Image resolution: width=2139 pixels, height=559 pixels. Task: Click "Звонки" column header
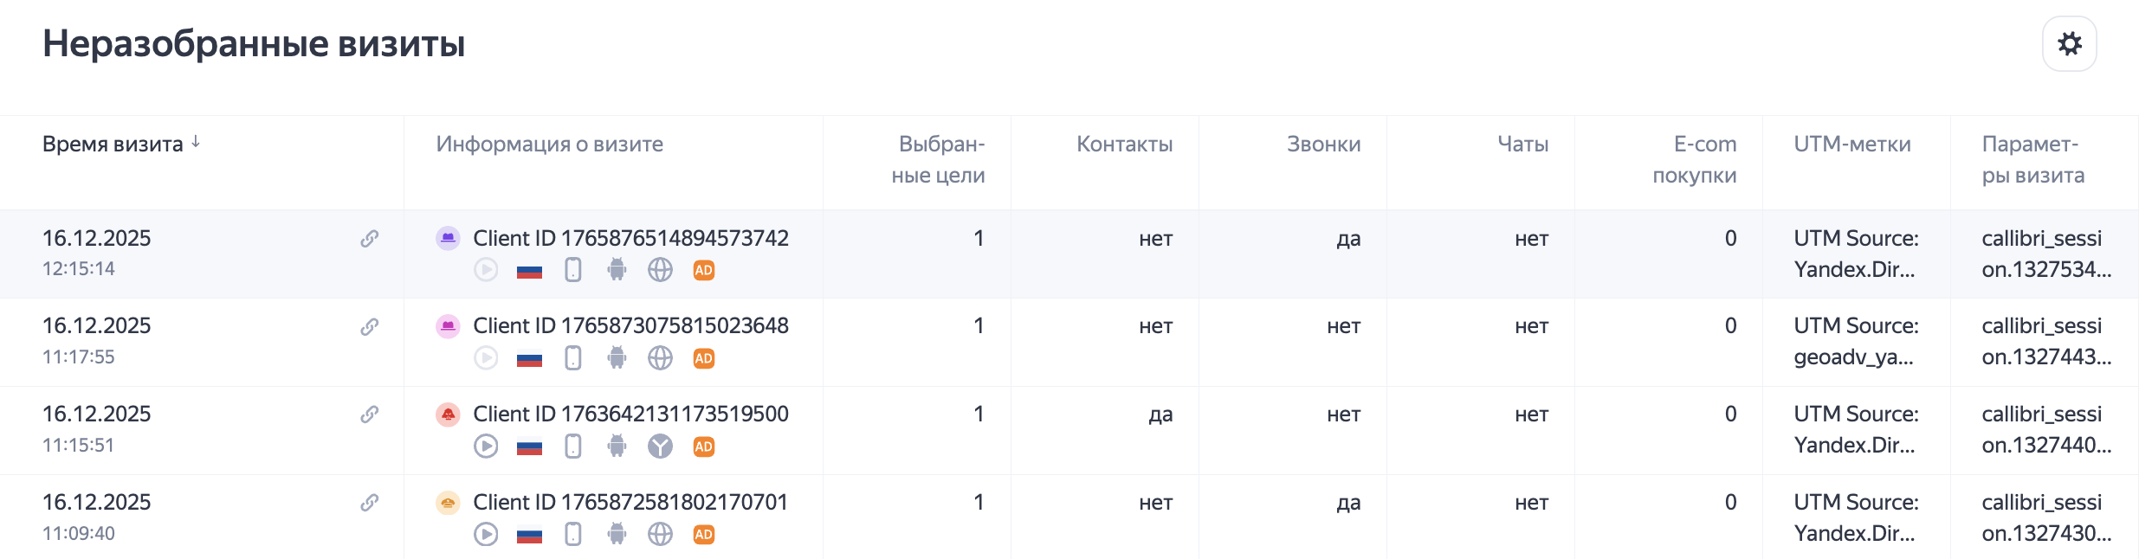pos(1323,145)
